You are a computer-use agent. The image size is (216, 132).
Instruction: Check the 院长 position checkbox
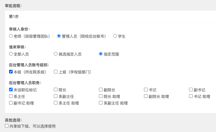(x=56, y=90)
